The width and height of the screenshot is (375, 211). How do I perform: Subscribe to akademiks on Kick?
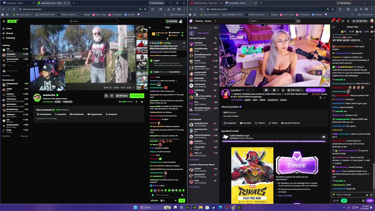click(x=137, y=96)
